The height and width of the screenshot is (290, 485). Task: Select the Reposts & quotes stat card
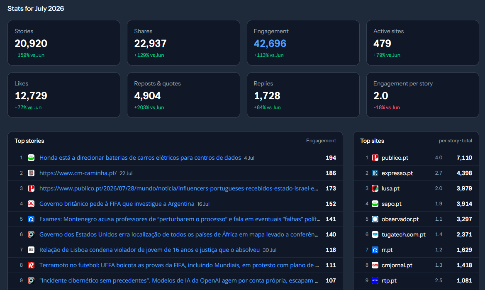coord(183,95)
